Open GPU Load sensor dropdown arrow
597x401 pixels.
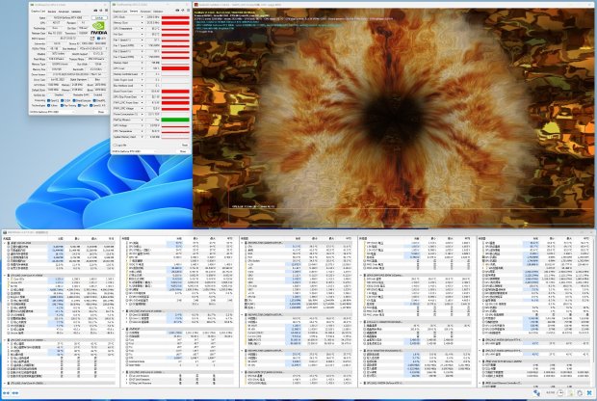142,68
